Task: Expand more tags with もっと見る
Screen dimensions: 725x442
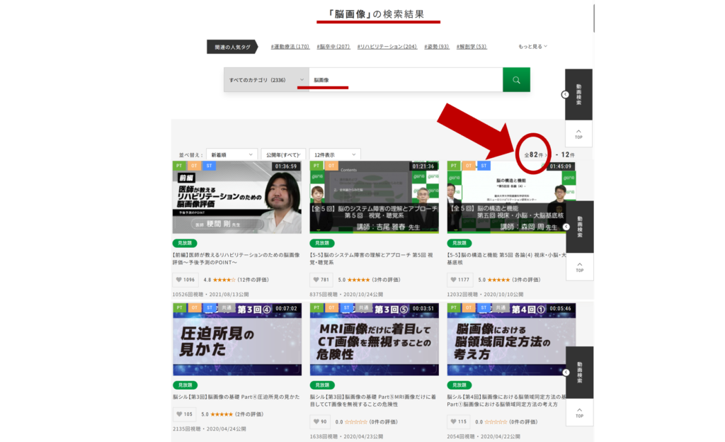Action: (x=532, y=47)
